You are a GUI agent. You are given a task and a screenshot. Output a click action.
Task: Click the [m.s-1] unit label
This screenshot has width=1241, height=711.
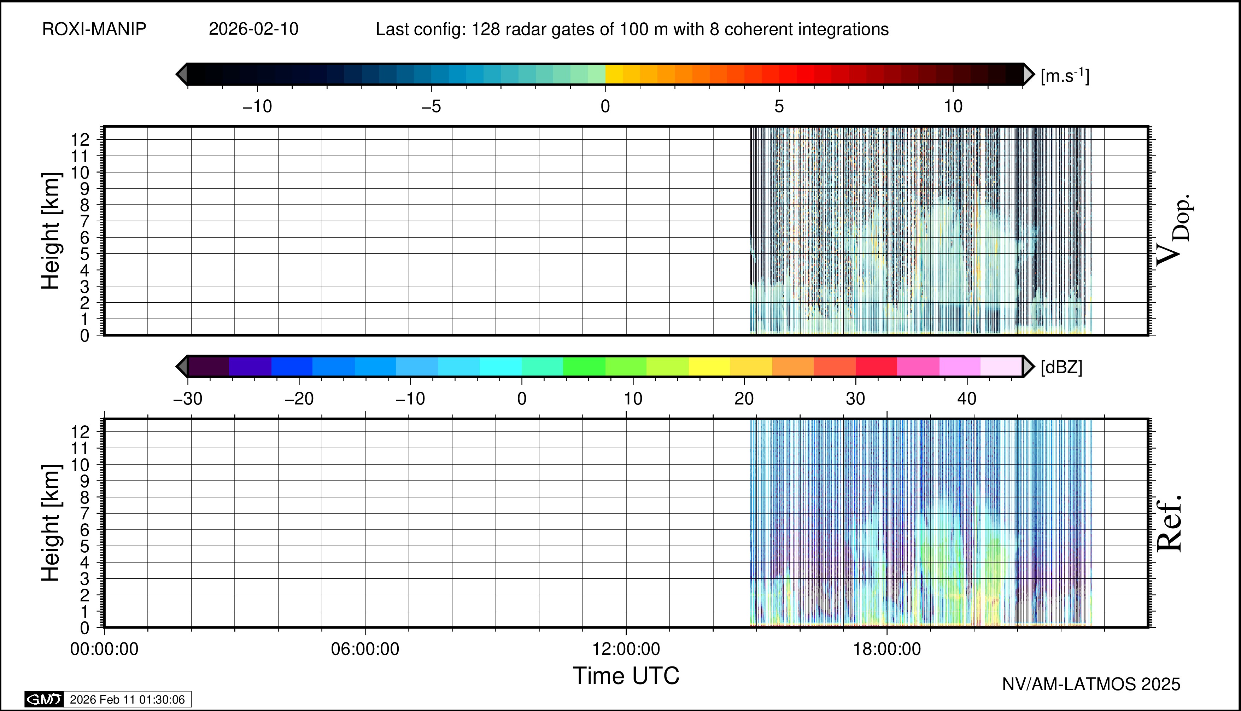pos(1065,76)
